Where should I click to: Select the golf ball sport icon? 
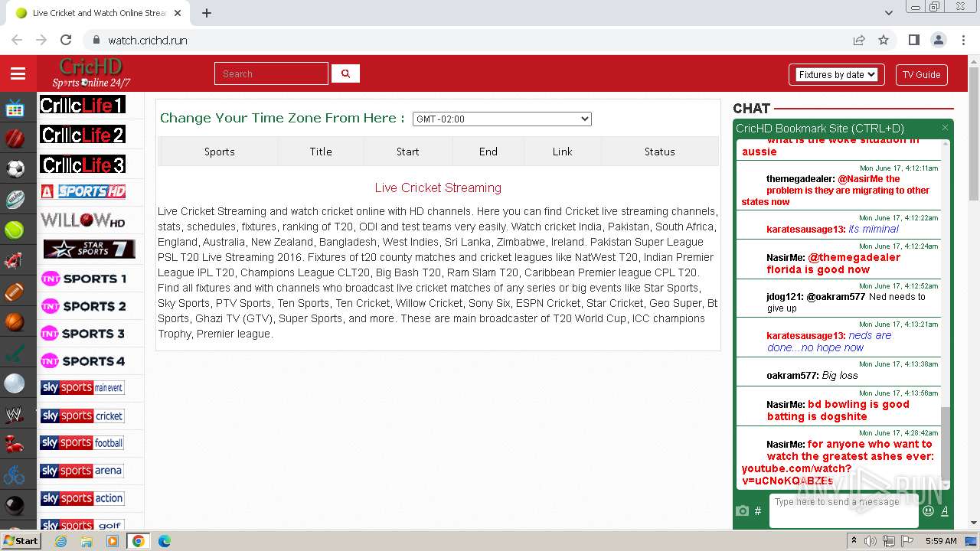tap(15, 383)
